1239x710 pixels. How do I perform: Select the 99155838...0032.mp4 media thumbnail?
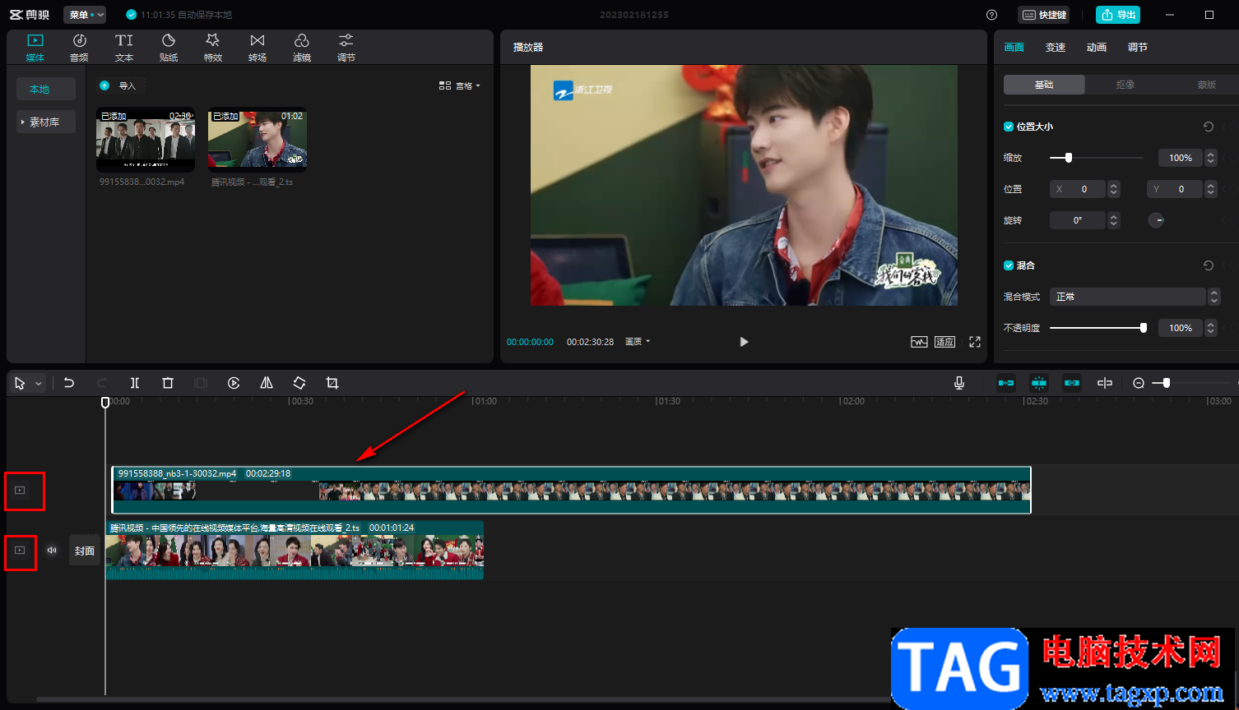[146, 140]
